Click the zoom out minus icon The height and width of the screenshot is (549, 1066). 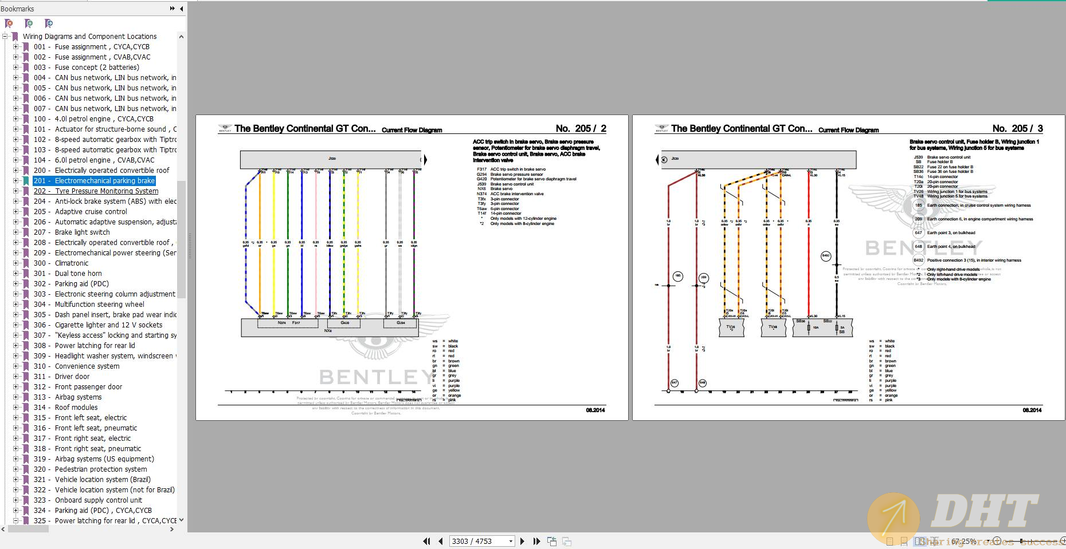(997, 540)
